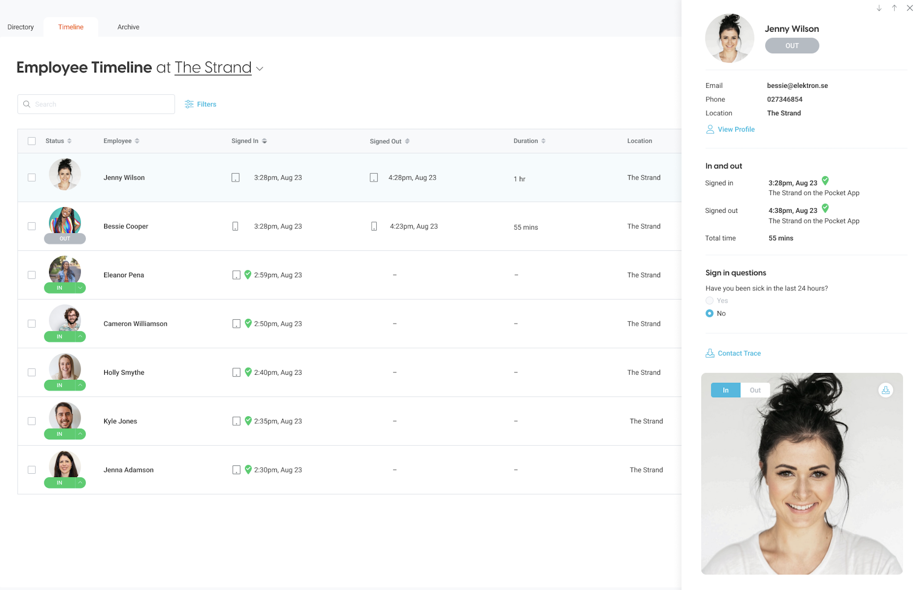Choose No for the sick question
The image size is (917, 590).
(x=710, y=313)
